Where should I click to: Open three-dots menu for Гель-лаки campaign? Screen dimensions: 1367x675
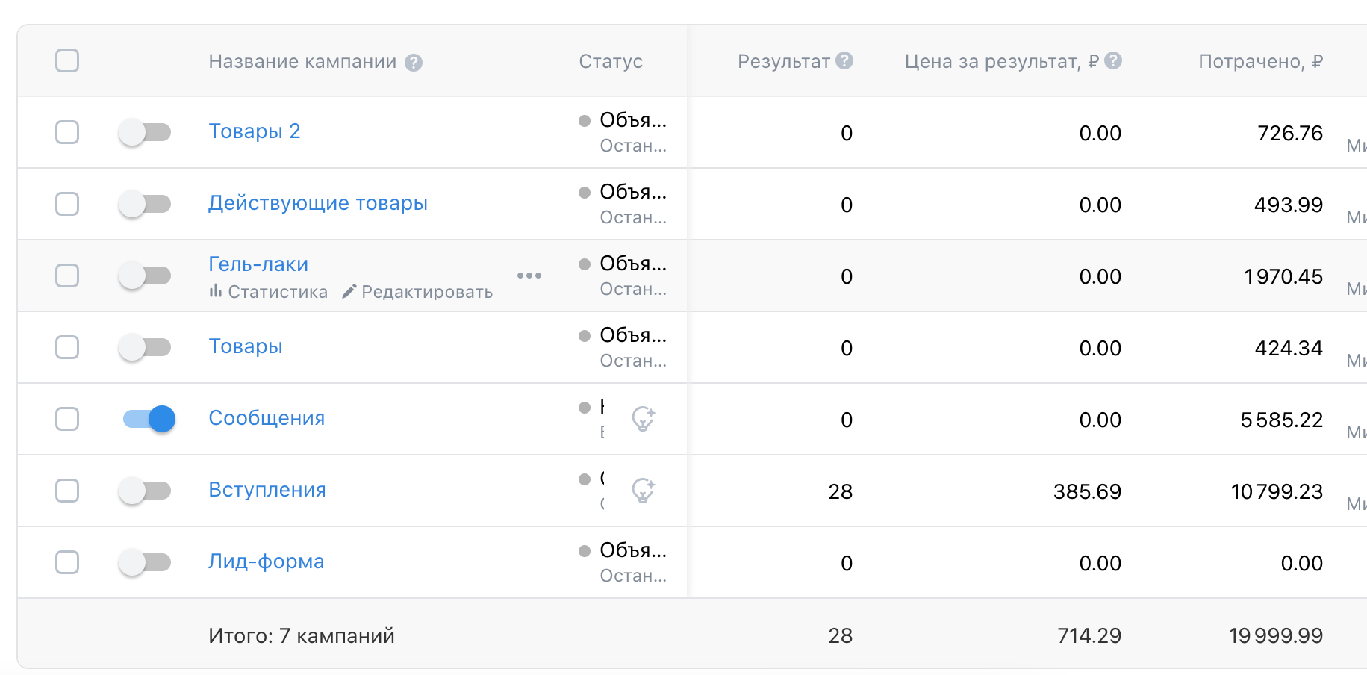click(x=529, y=276)
